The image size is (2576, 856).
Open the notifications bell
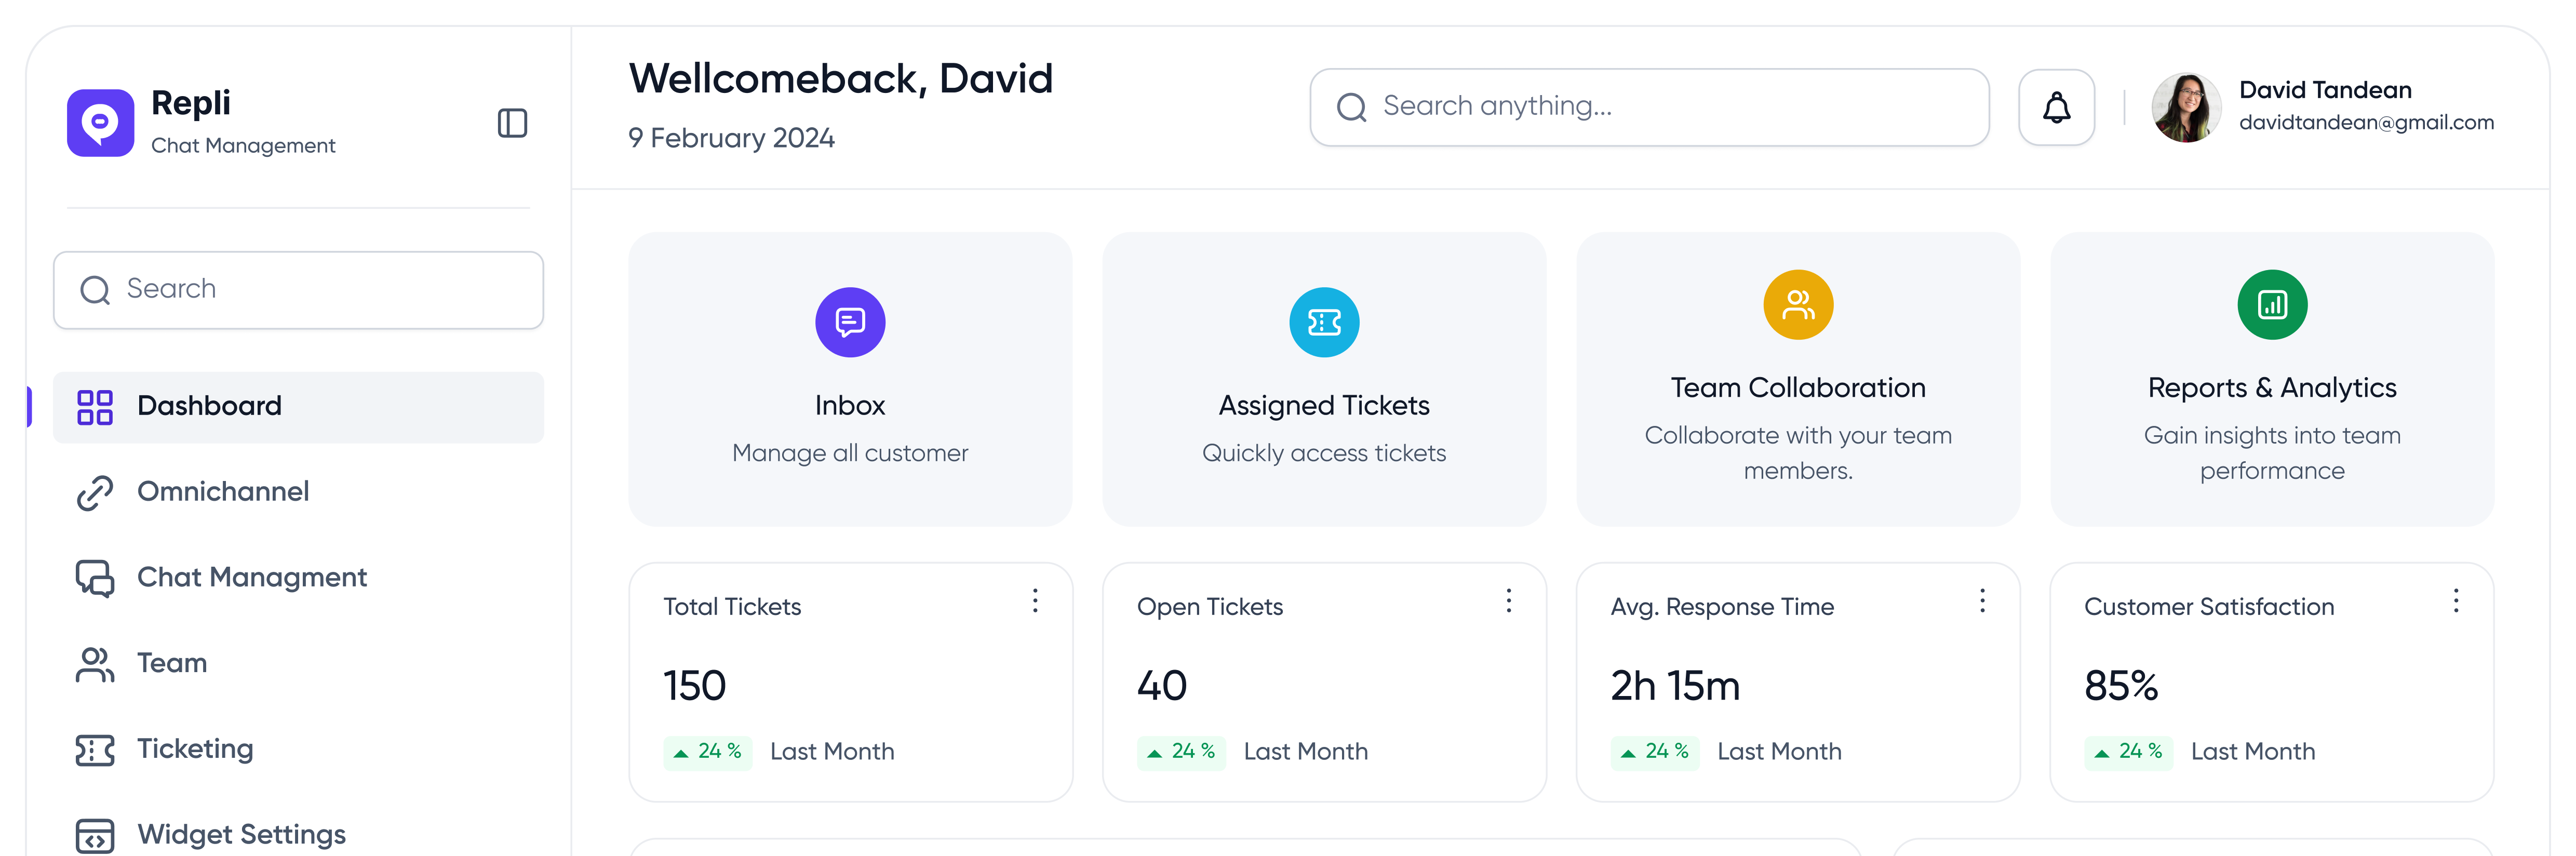point(2056,108)
